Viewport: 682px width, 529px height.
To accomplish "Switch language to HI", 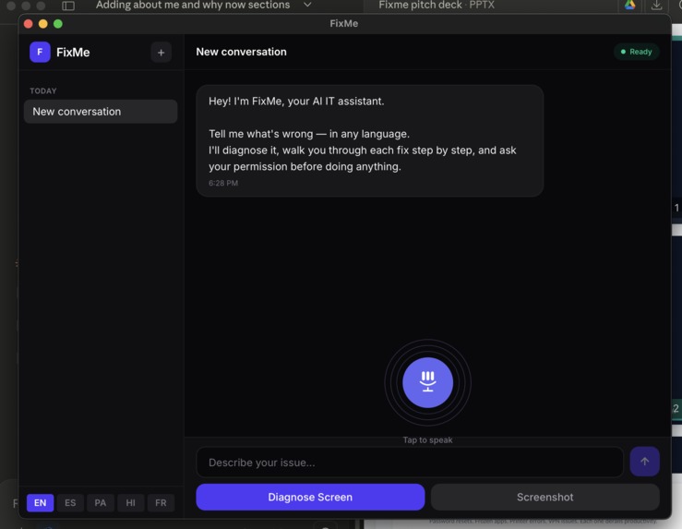I will [x=130, y=503].
